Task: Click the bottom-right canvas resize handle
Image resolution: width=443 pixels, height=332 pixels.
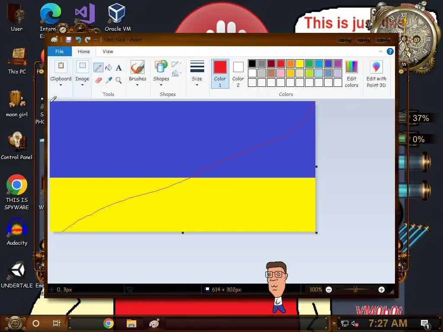Action: tap(316, 233)
